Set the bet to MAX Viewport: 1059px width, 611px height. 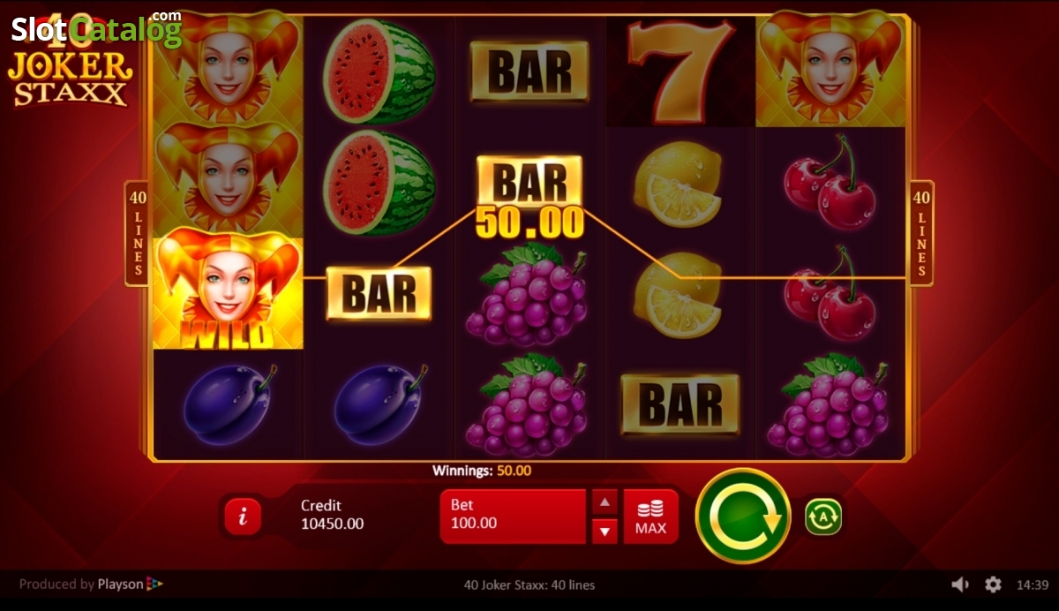click(650, 517)
